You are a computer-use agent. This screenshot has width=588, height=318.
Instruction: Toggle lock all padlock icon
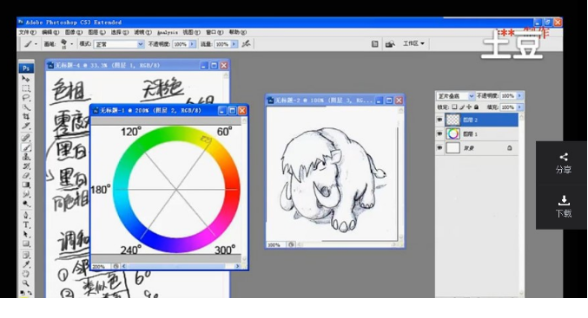click(476, 107)
